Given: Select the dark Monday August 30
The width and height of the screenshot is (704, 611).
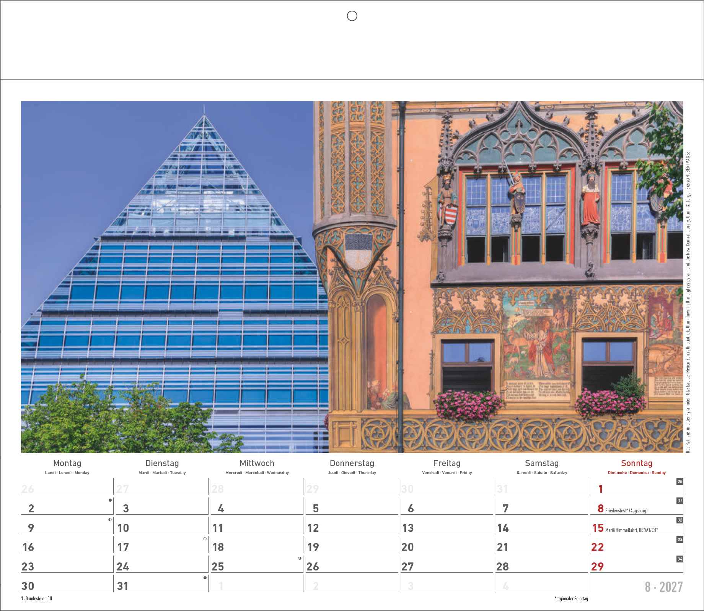Looking at the screenshot, I should tap(28, 586).
